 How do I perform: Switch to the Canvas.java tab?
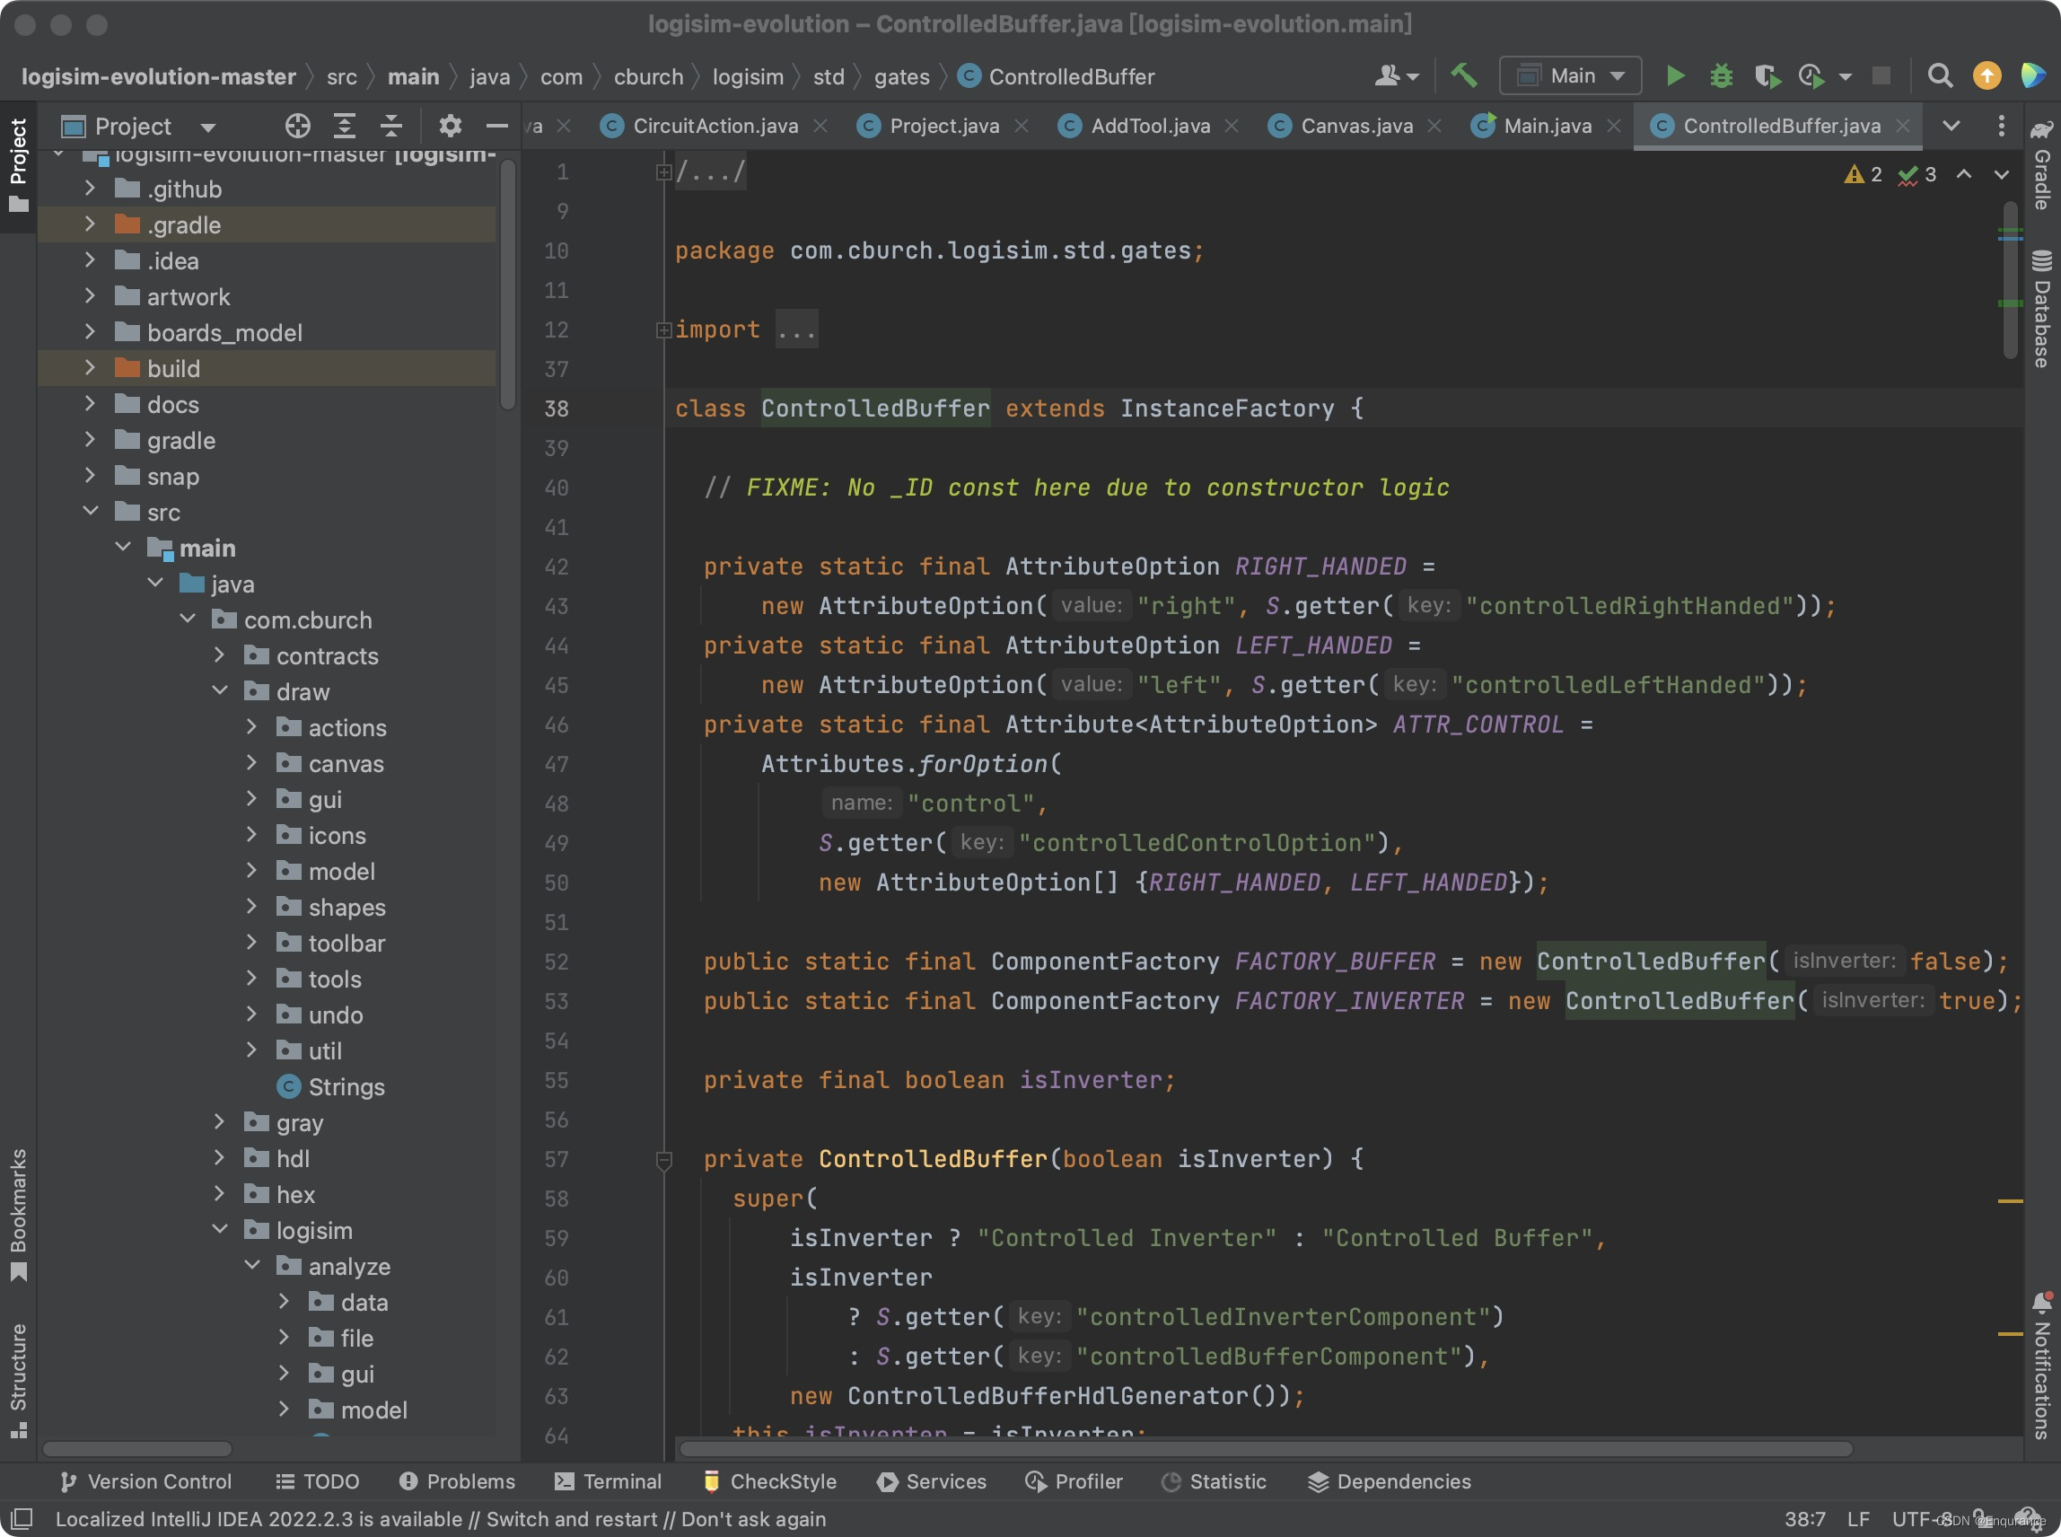pyautogui.click(x=1355, y=126)
